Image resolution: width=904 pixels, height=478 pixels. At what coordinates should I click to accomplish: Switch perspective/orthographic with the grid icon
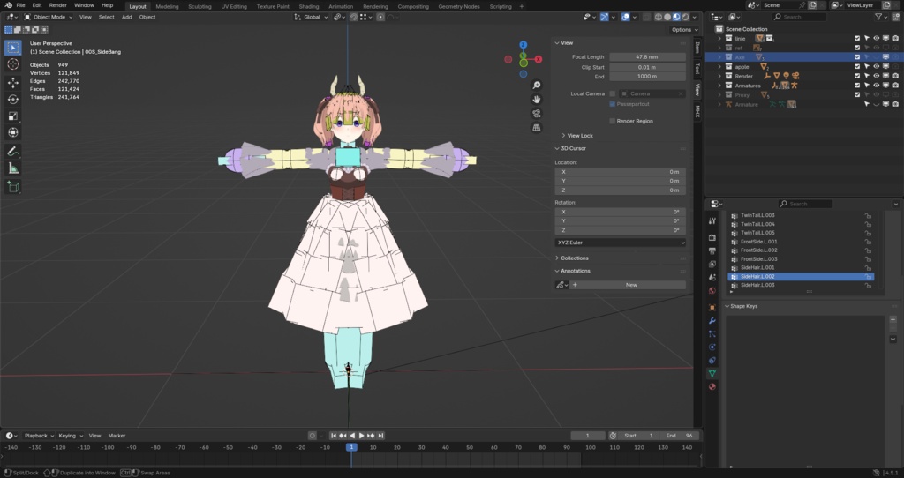[537, 127]
